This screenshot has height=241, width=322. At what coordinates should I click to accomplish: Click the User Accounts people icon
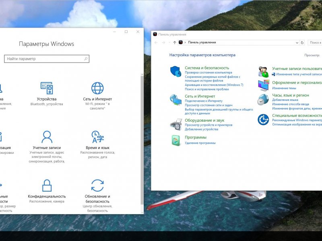coord(263,72)
